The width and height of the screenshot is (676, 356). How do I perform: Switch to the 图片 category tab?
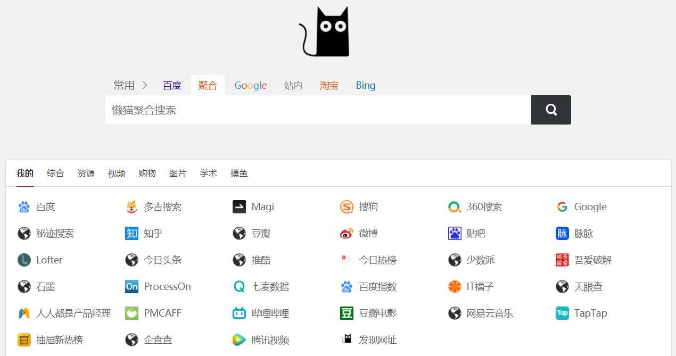(178, 173)
